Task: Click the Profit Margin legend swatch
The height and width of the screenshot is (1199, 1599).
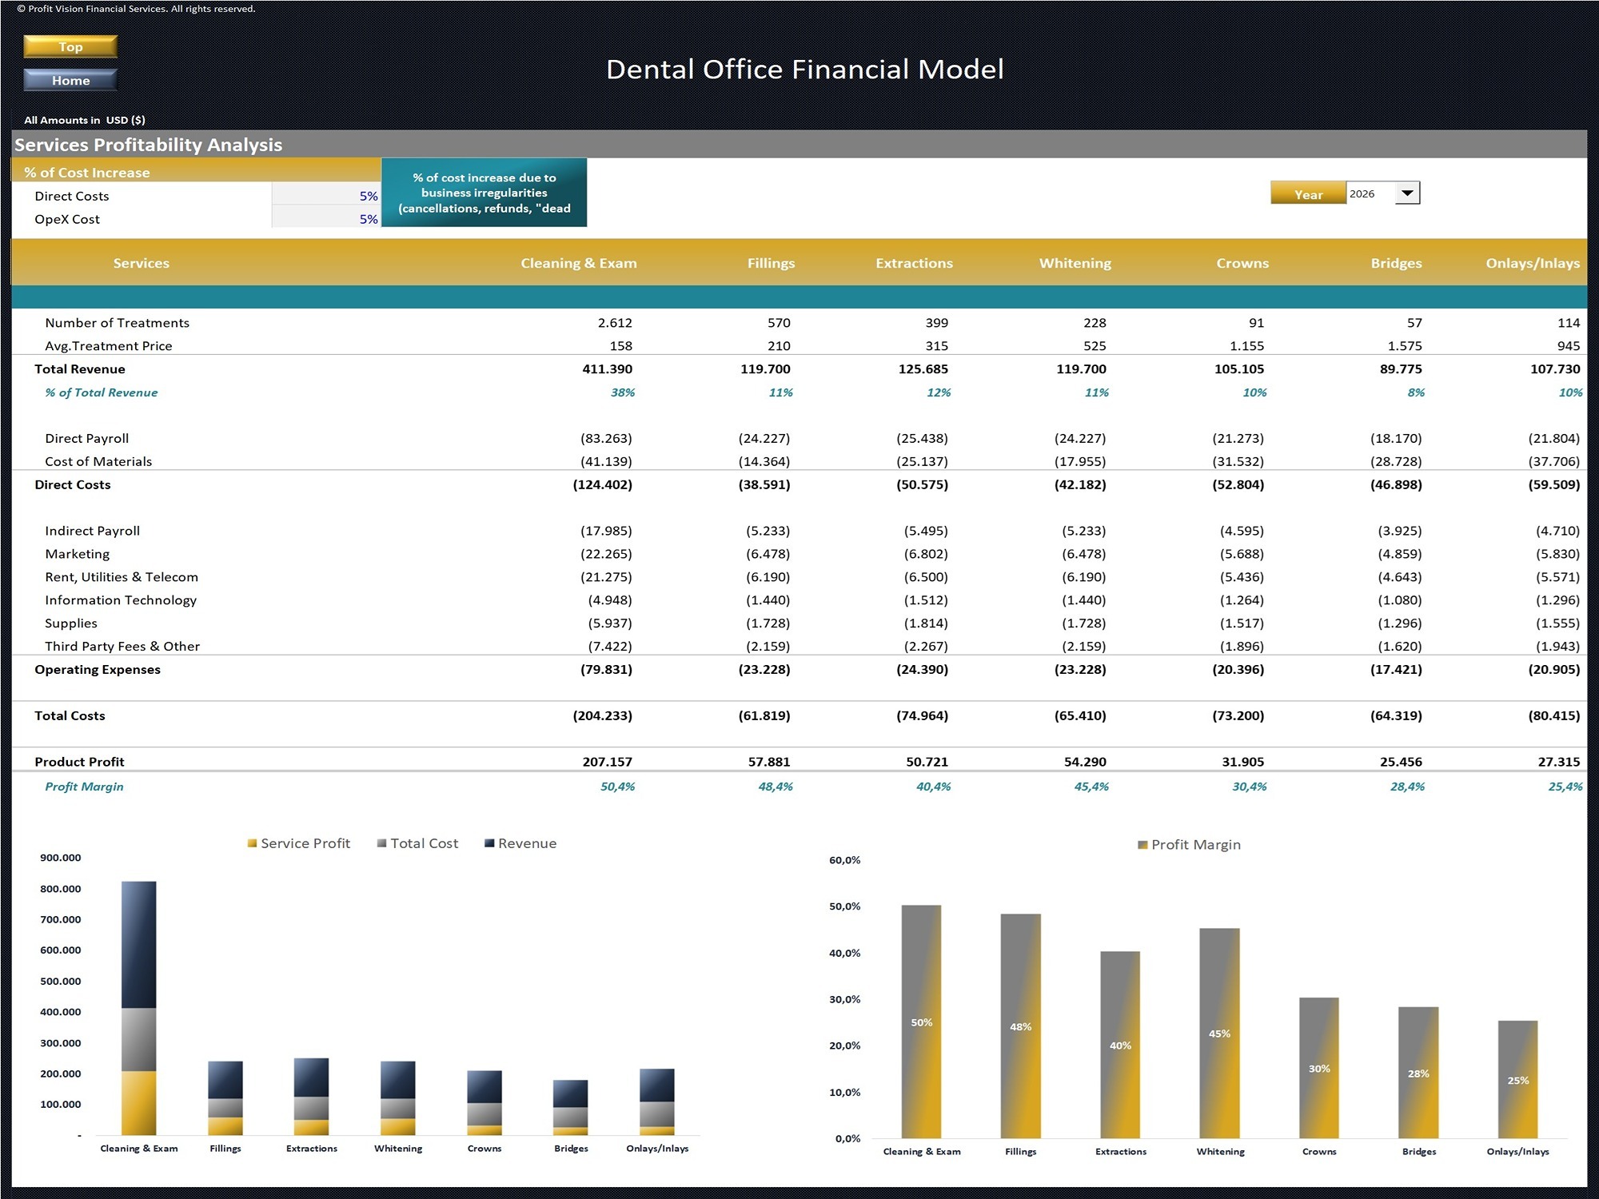Action: [1142, 845]
